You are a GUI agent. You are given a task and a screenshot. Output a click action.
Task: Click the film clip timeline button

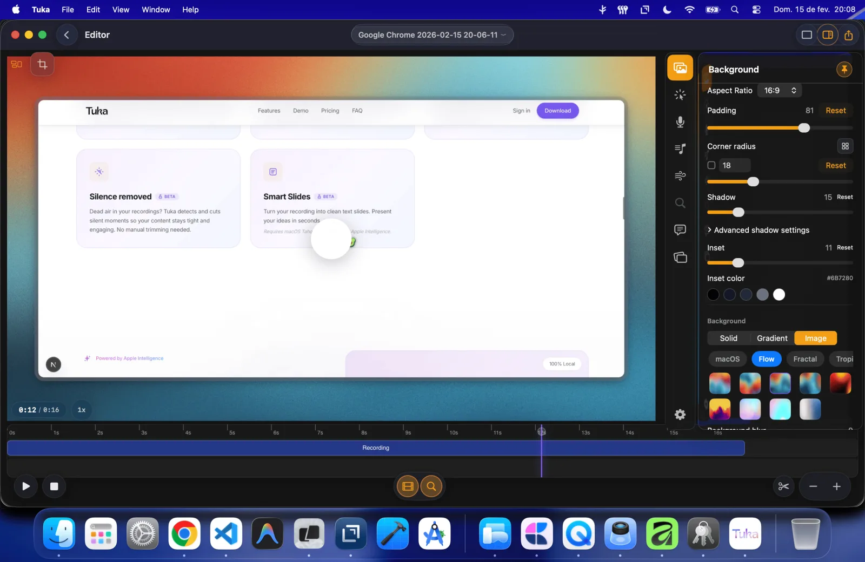pyautogui.click(x=408, y=486)
